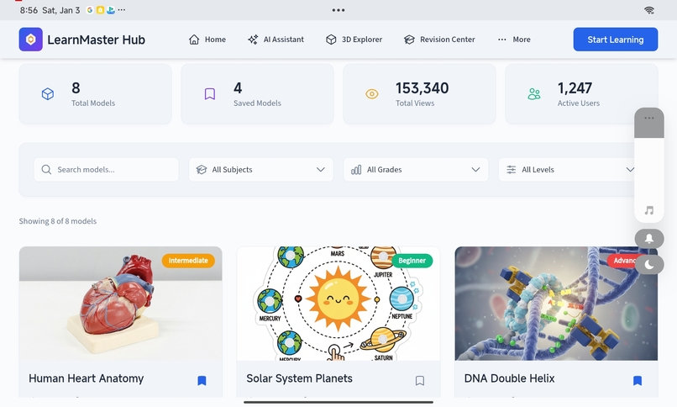Screen dimensions: 677x407
Task: Open the All Subjects dropdown
Action: pyautogui.click(x=260, y=169)
